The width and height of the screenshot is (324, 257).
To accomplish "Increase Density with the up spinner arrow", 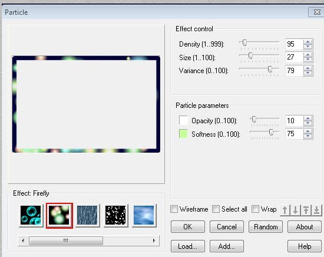I will pos(308,42).
